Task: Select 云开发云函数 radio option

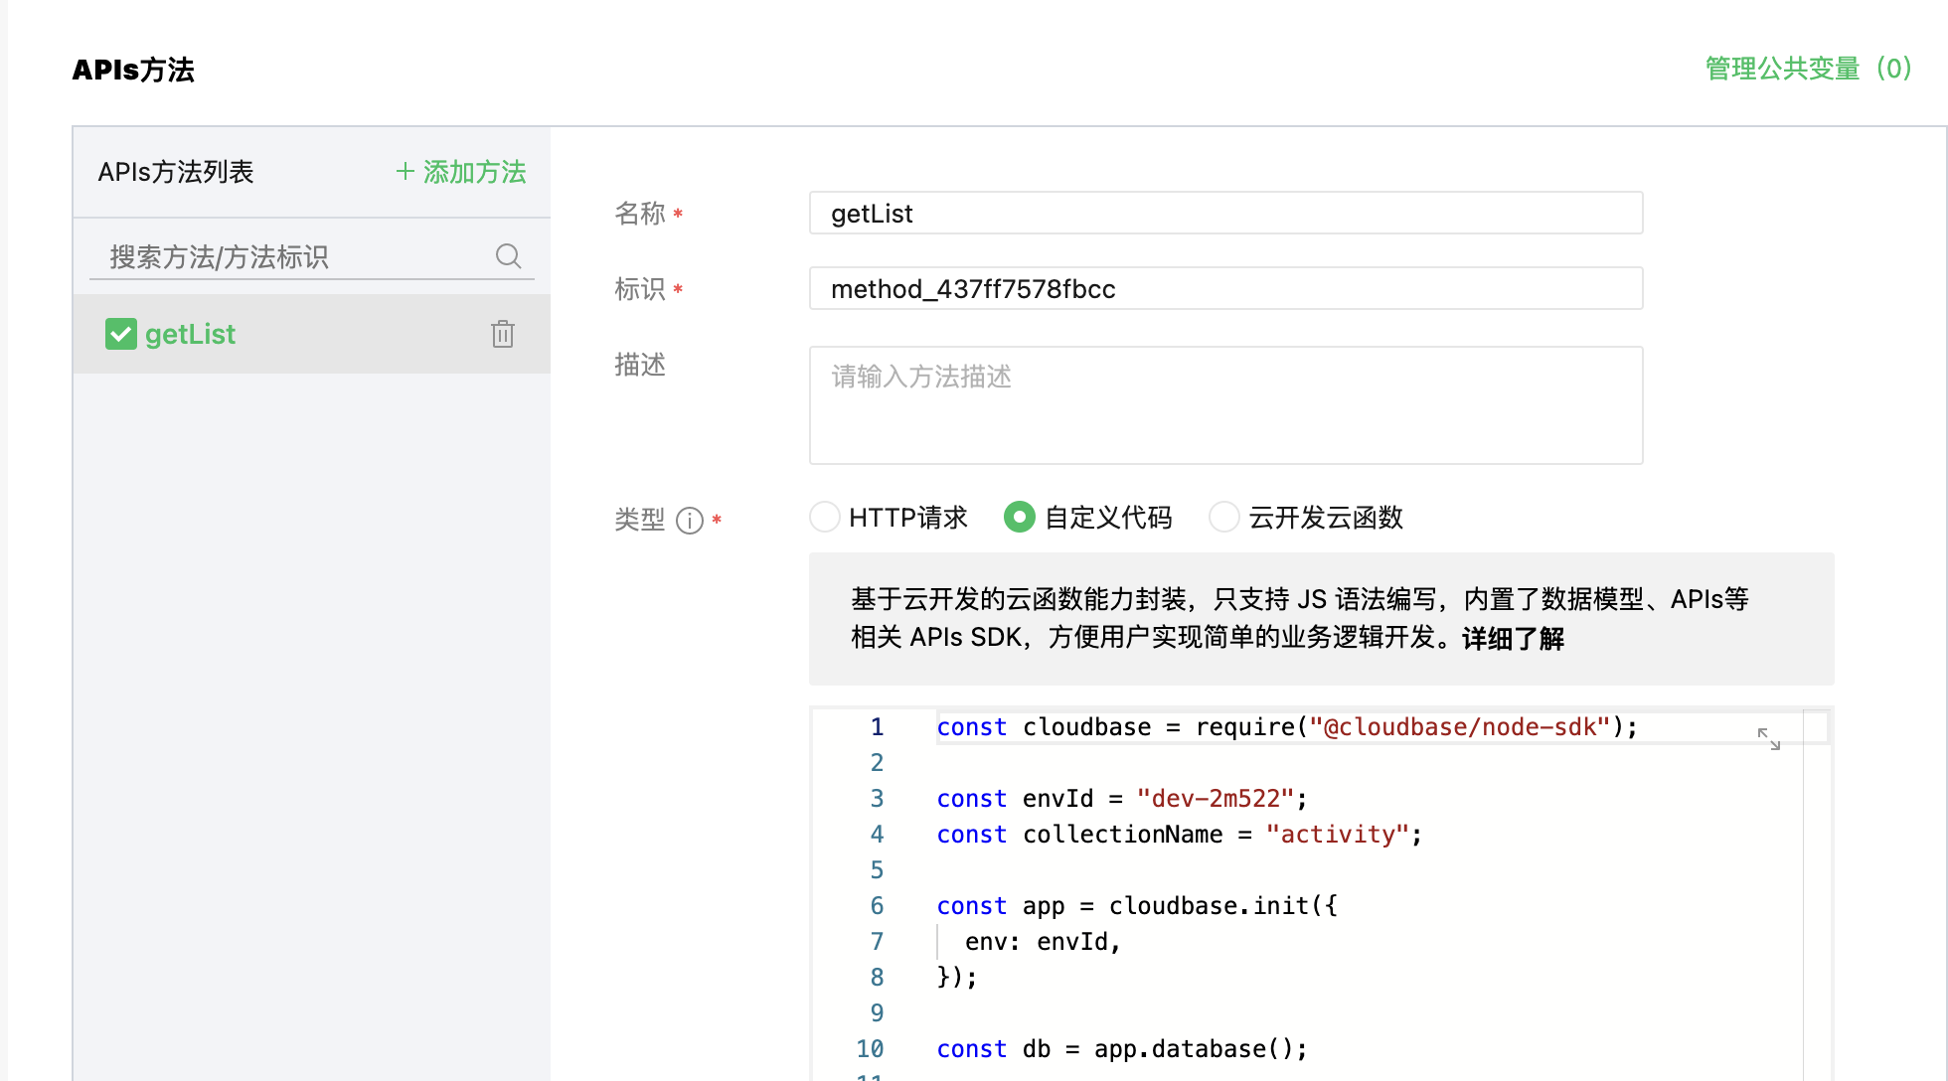Action: click(x=1223, y=517)
